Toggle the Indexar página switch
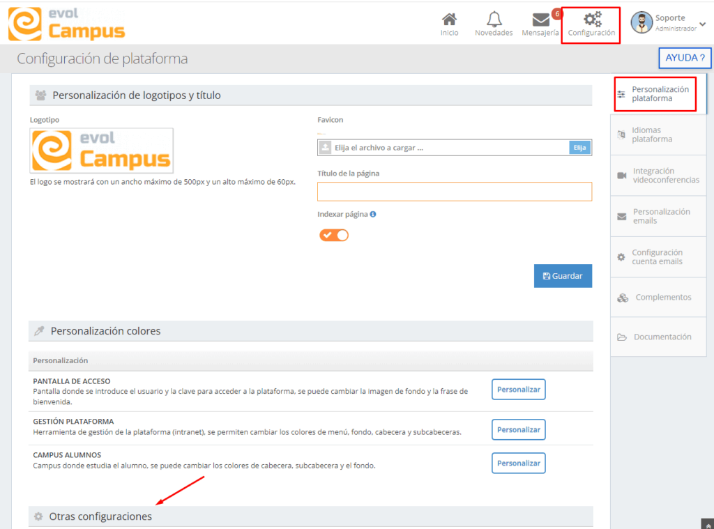This screenshot has width=714, height=529. [333, 235]
